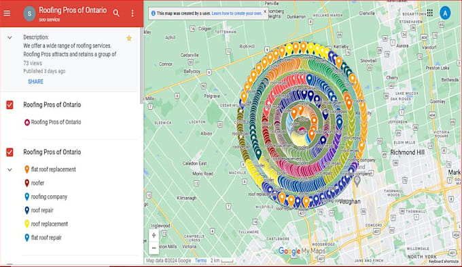
Task: Select the 'roofer' layer item
Action: click(x=37, y=183)
